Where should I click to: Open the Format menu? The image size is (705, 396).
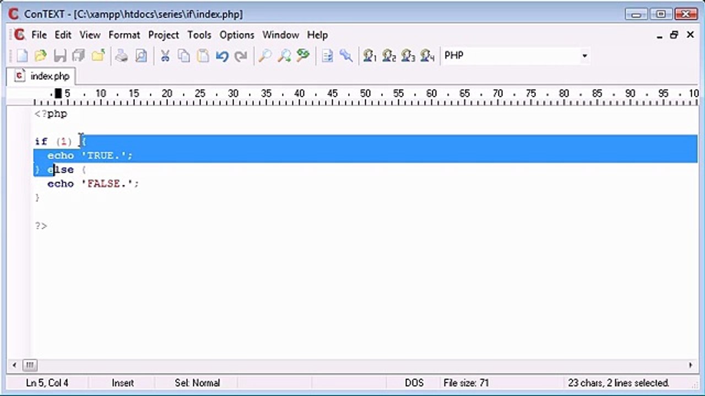click(x=124, y=35)
